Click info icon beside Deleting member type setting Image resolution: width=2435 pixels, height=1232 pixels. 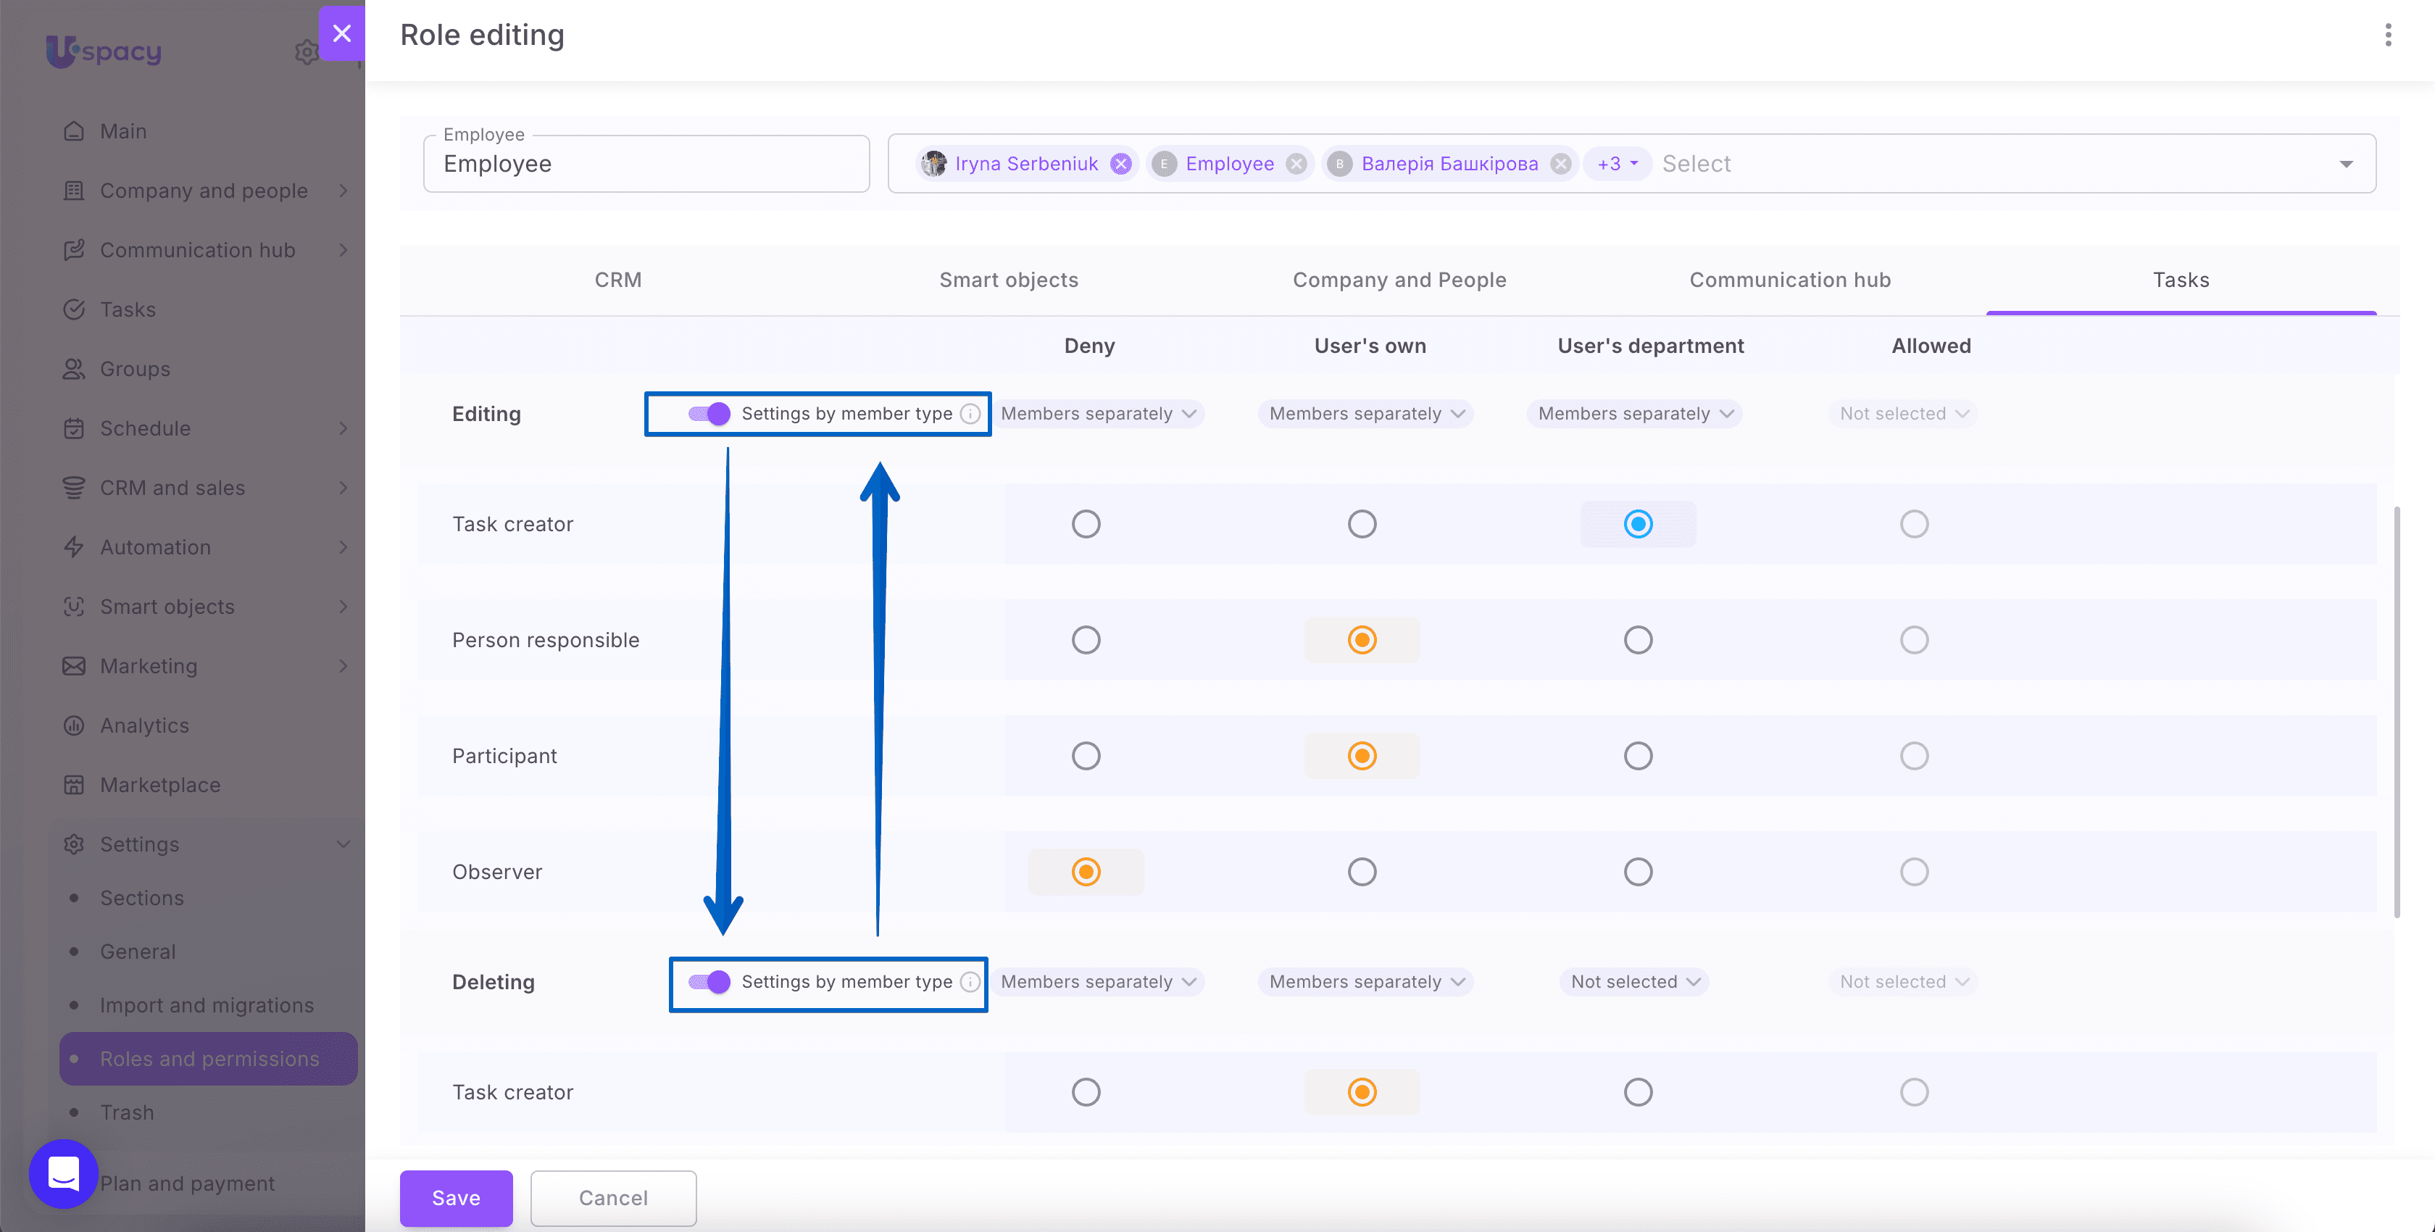tap(970, 981)
